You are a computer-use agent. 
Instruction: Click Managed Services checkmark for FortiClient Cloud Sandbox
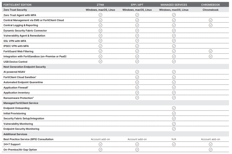174,77
